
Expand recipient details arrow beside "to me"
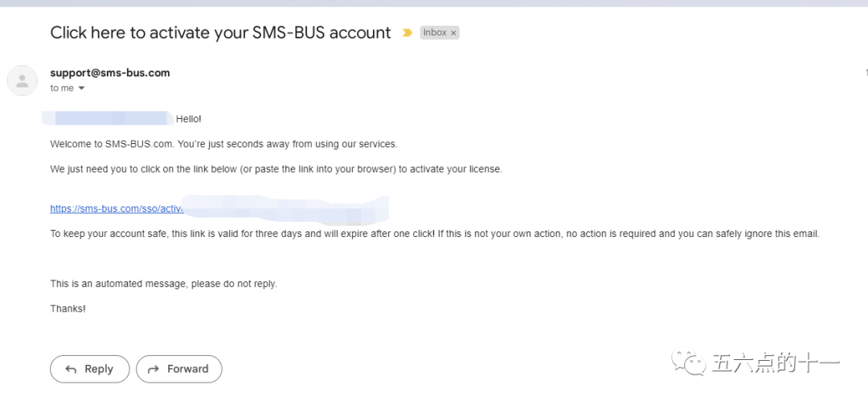coord(81,88)
